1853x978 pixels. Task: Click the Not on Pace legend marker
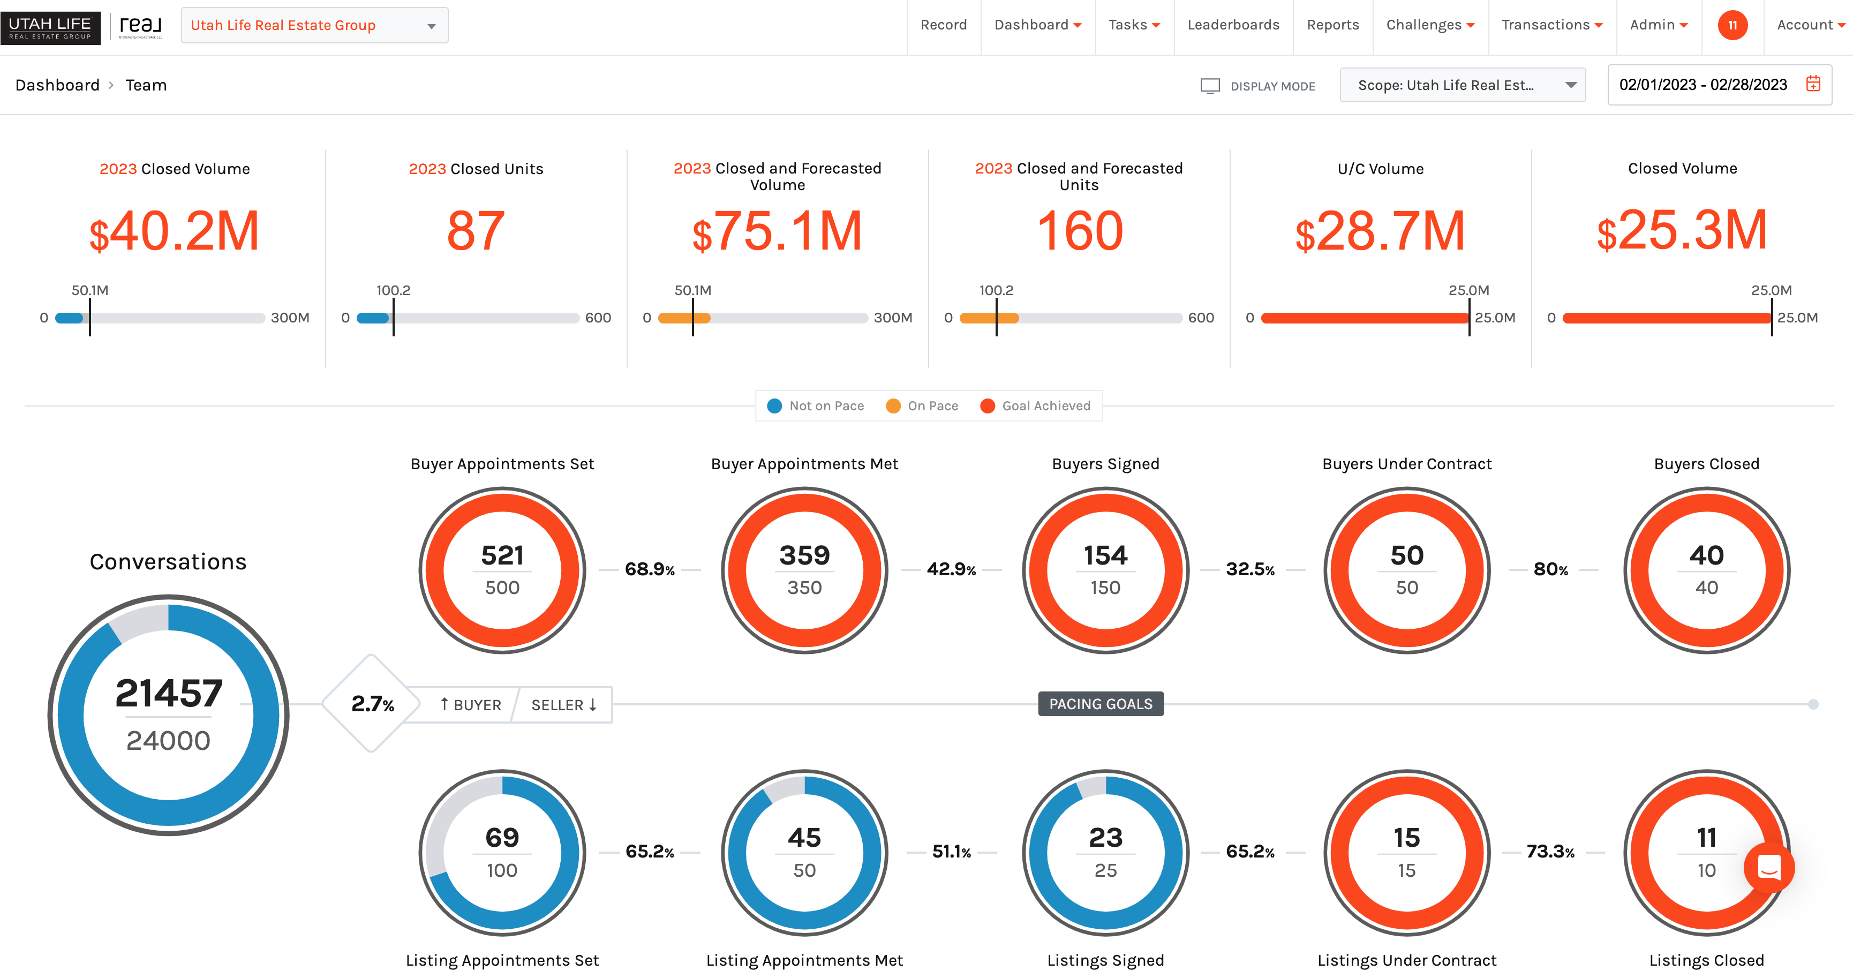coord(774,405)
